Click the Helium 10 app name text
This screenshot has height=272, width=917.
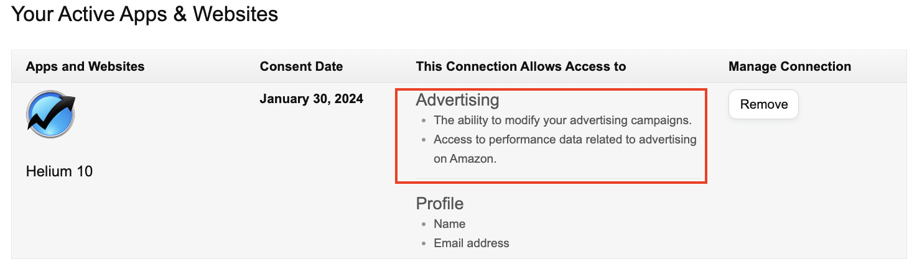(59, 171)
